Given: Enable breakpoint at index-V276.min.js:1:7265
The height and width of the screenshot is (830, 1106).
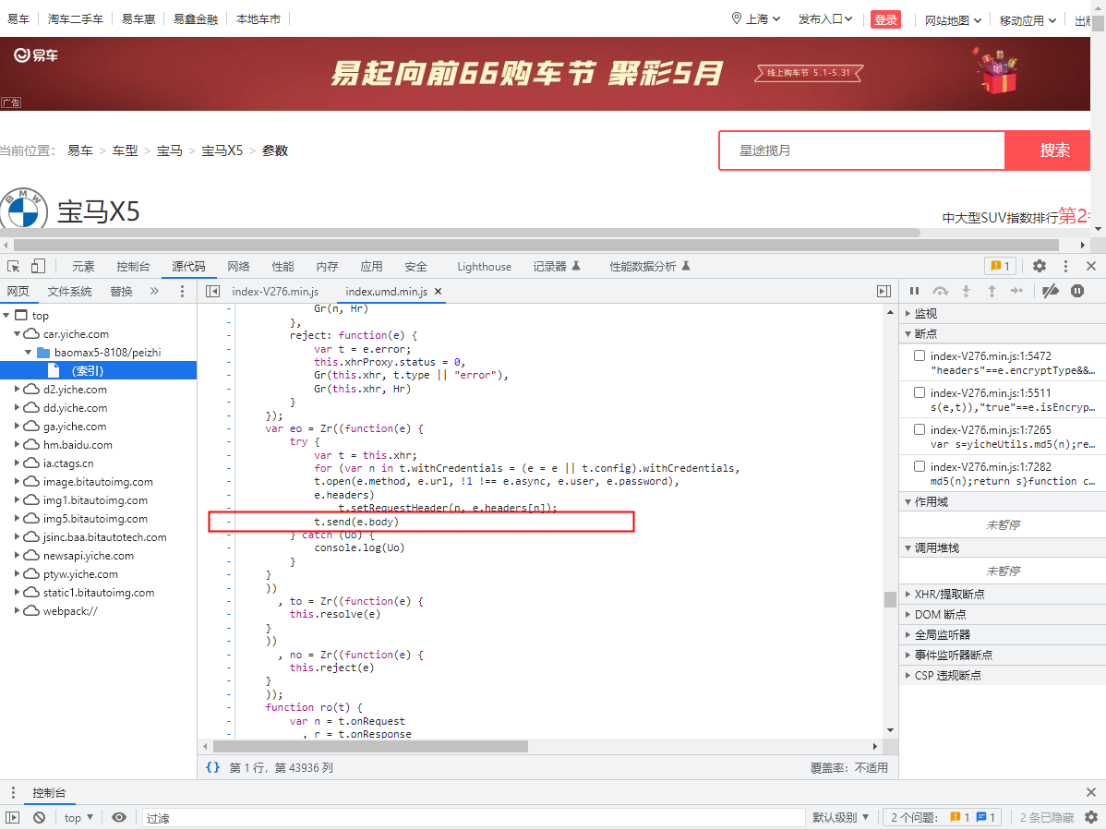Looking at the screenshot, I should point(920,429).
